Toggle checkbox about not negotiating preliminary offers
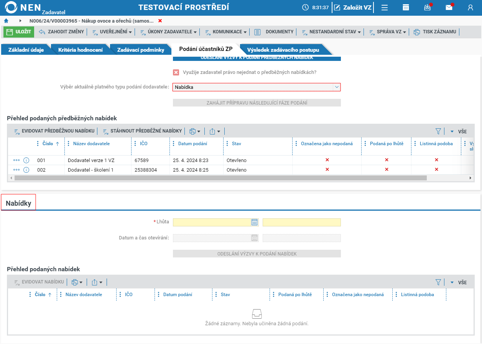This screenshot has height=344, width=482. tap(176, 72)
